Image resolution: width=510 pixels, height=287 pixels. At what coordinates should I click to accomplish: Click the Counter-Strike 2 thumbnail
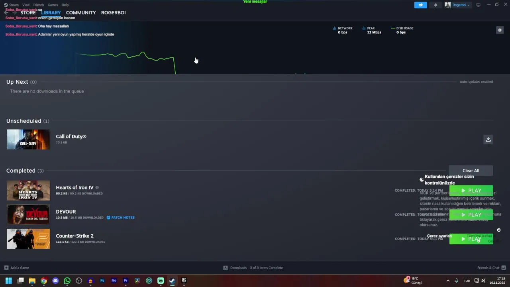point(28,239)
